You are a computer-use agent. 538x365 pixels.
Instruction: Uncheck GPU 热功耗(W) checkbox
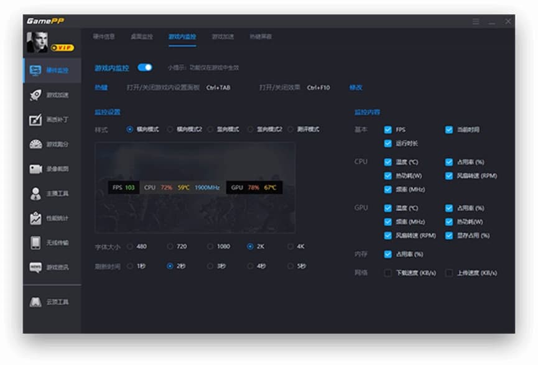449,221
